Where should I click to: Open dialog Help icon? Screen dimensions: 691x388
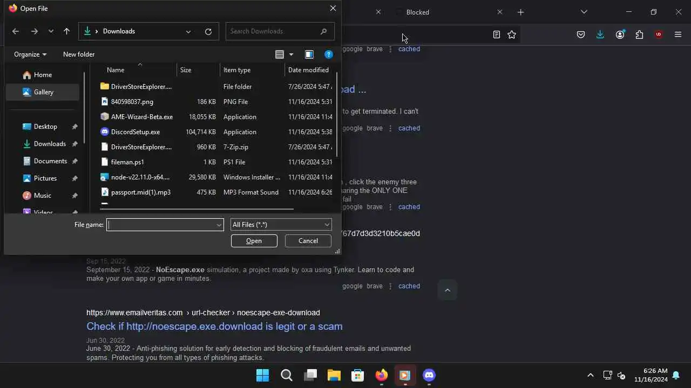click(328, 54)
